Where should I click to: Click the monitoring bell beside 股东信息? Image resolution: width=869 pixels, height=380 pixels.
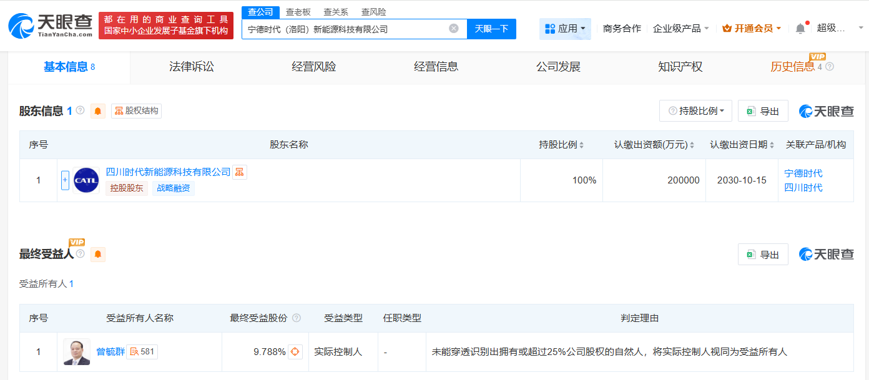(97, 110)
